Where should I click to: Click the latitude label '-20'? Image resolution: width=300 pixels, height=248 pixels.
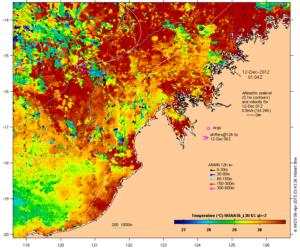tap(5, 235)
